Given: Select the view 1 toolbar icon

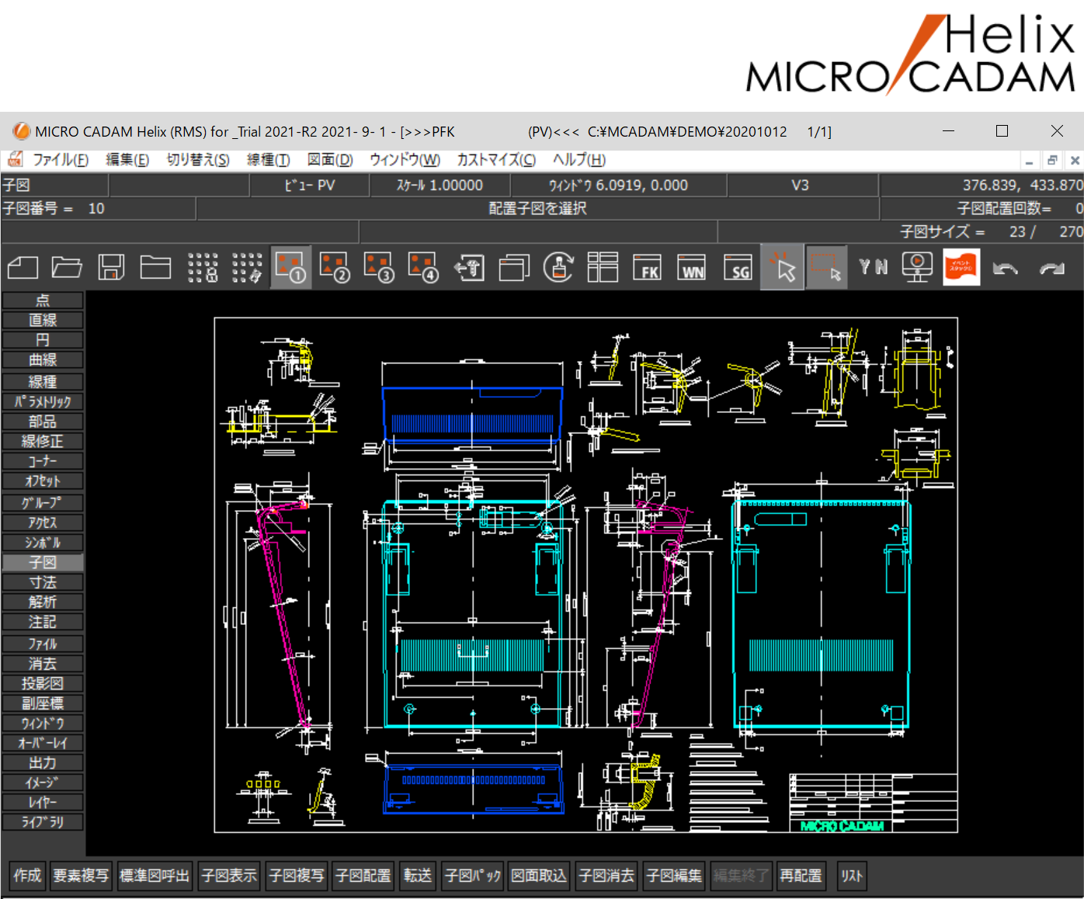Looking at the screenshot, I should click(291, 268).
